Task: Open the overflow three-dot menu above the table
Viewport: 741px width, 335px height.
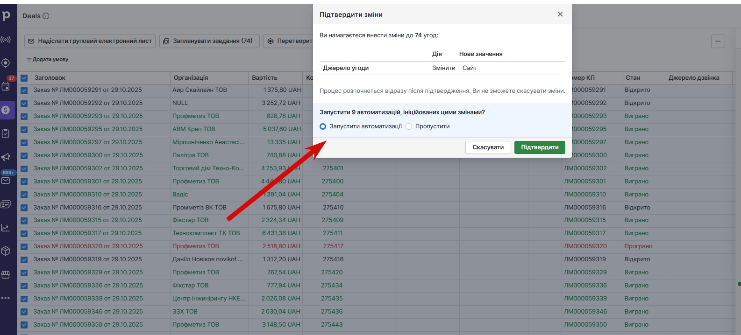Action: tap(718, 41)
